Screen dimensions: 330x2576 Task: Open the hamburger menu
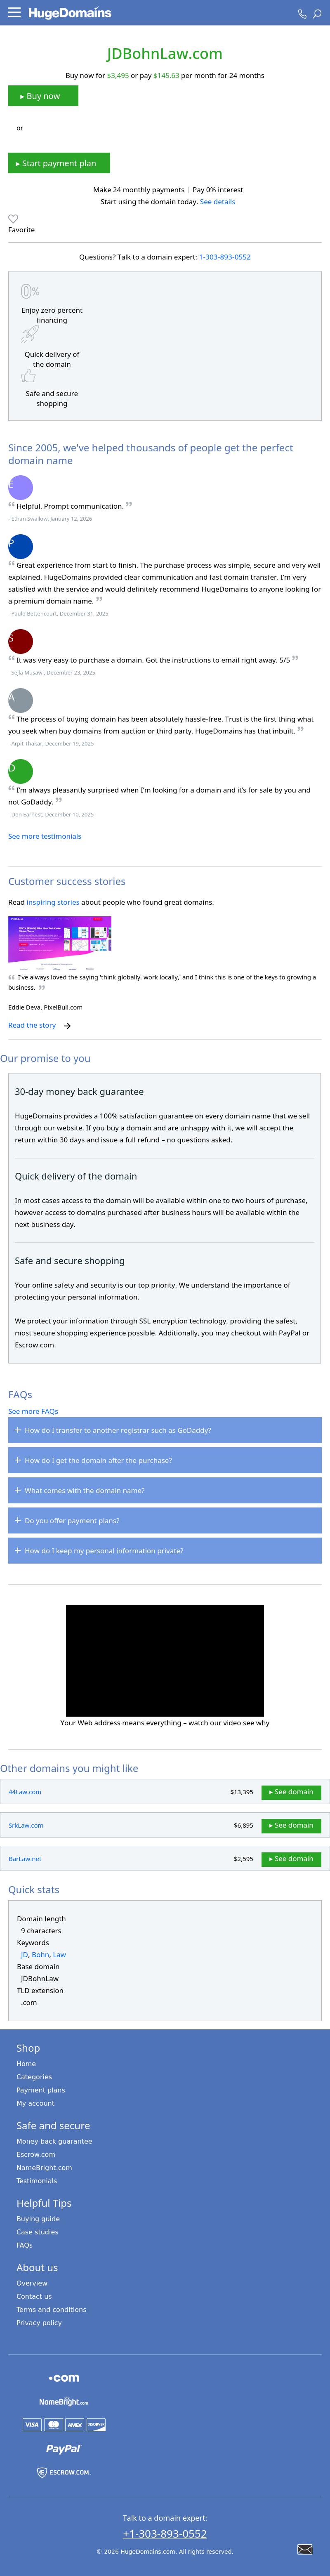tap(14, 13)
